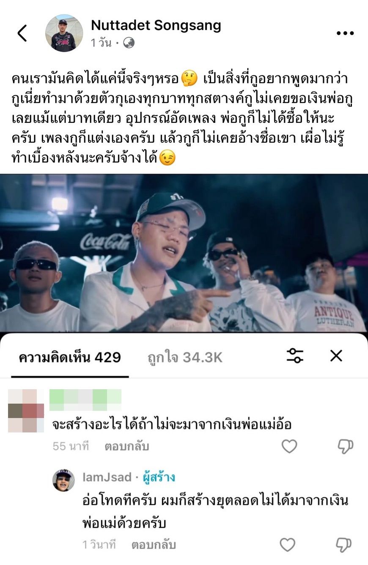This screenshot has width=368, height=565.
Task: Like the first comment with heart
Action: pos(289,446)
